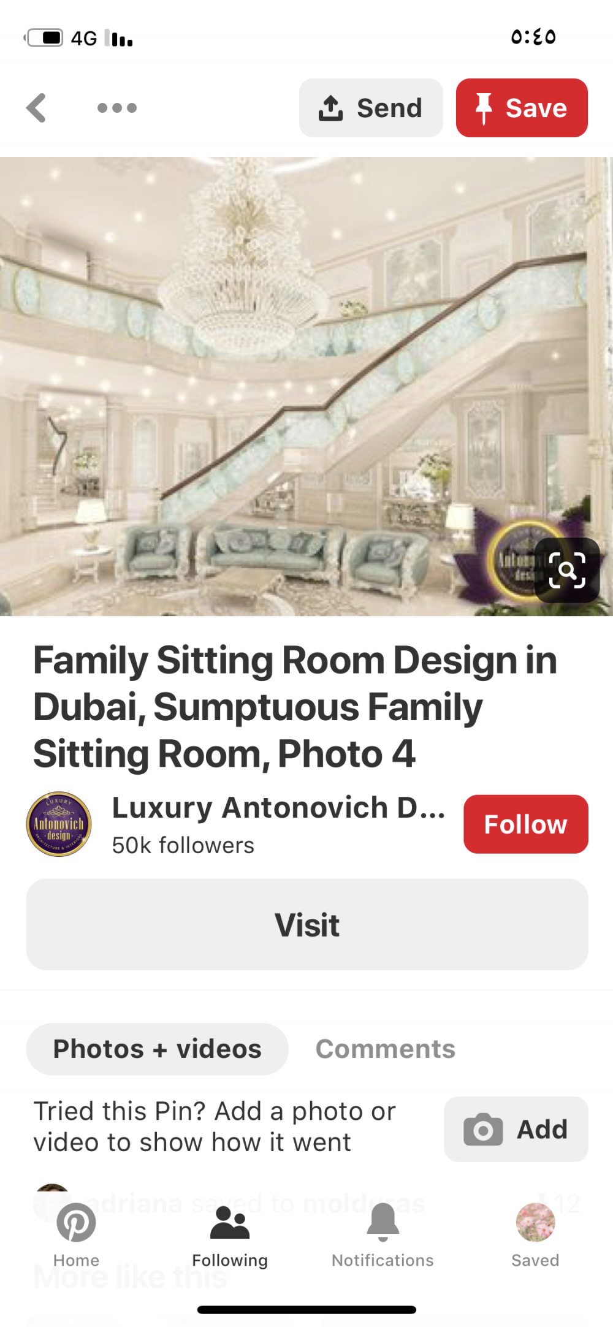
Task: Tap the Luxury Antonovich Design profile logo
Action: [59, 824]
